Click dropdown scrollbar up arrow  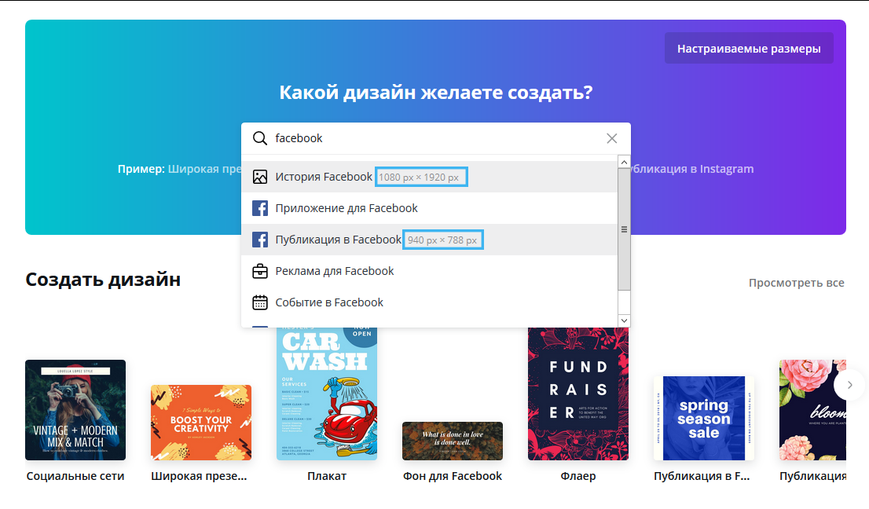coord(624,163)
